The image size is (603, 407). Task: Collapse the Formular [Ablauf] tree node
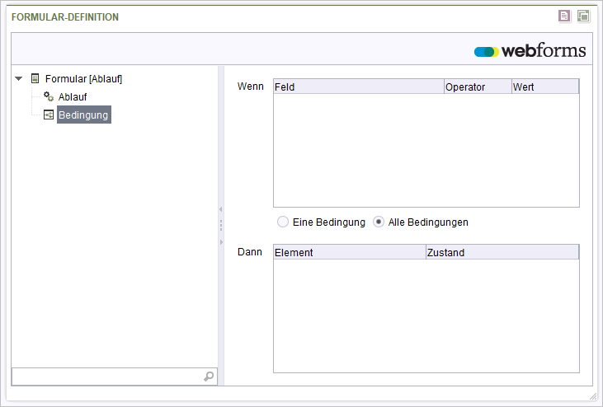coord(18,79)
